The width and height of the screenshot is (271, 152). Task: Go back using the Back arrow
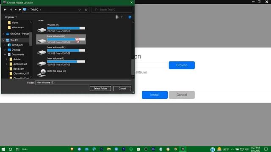point(5,10)
